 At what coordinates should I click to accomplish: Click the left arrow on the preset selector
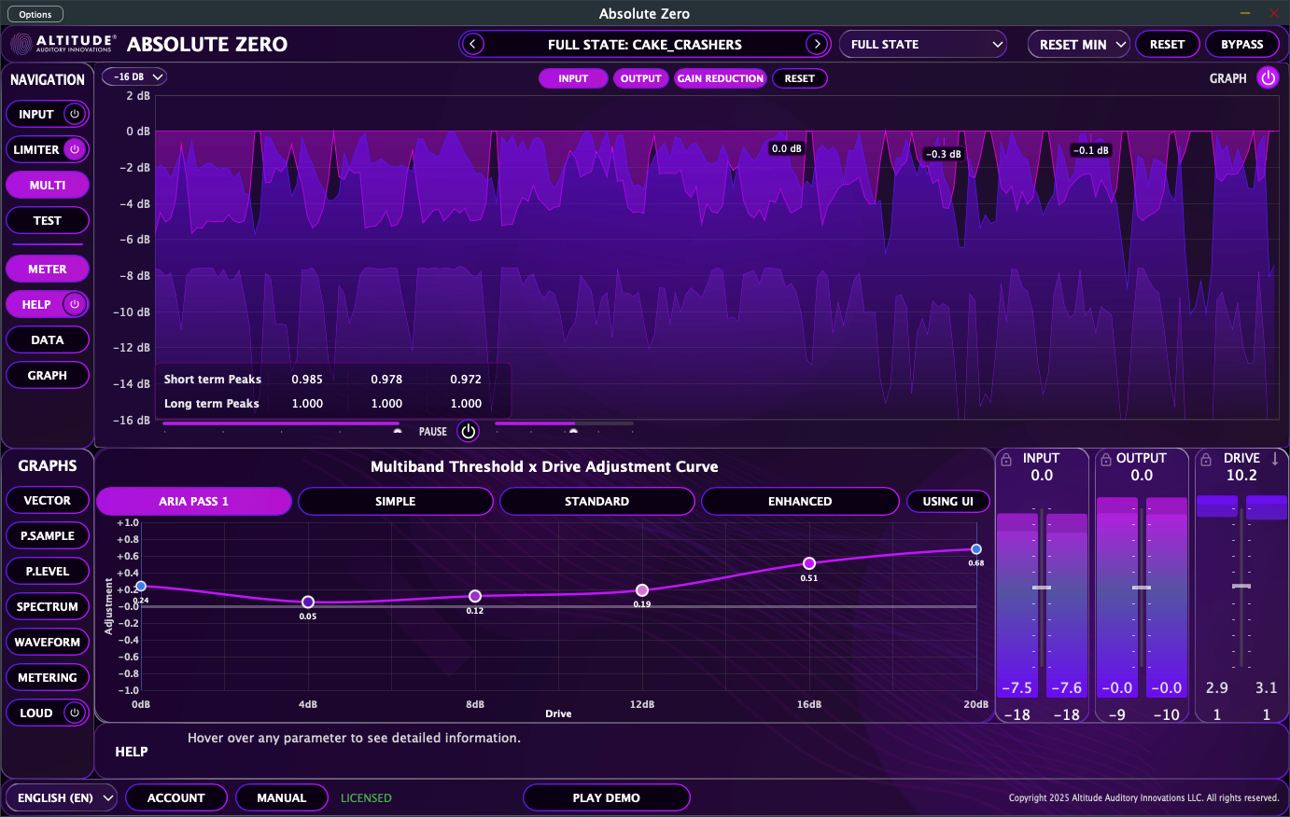tap(472, 44)
